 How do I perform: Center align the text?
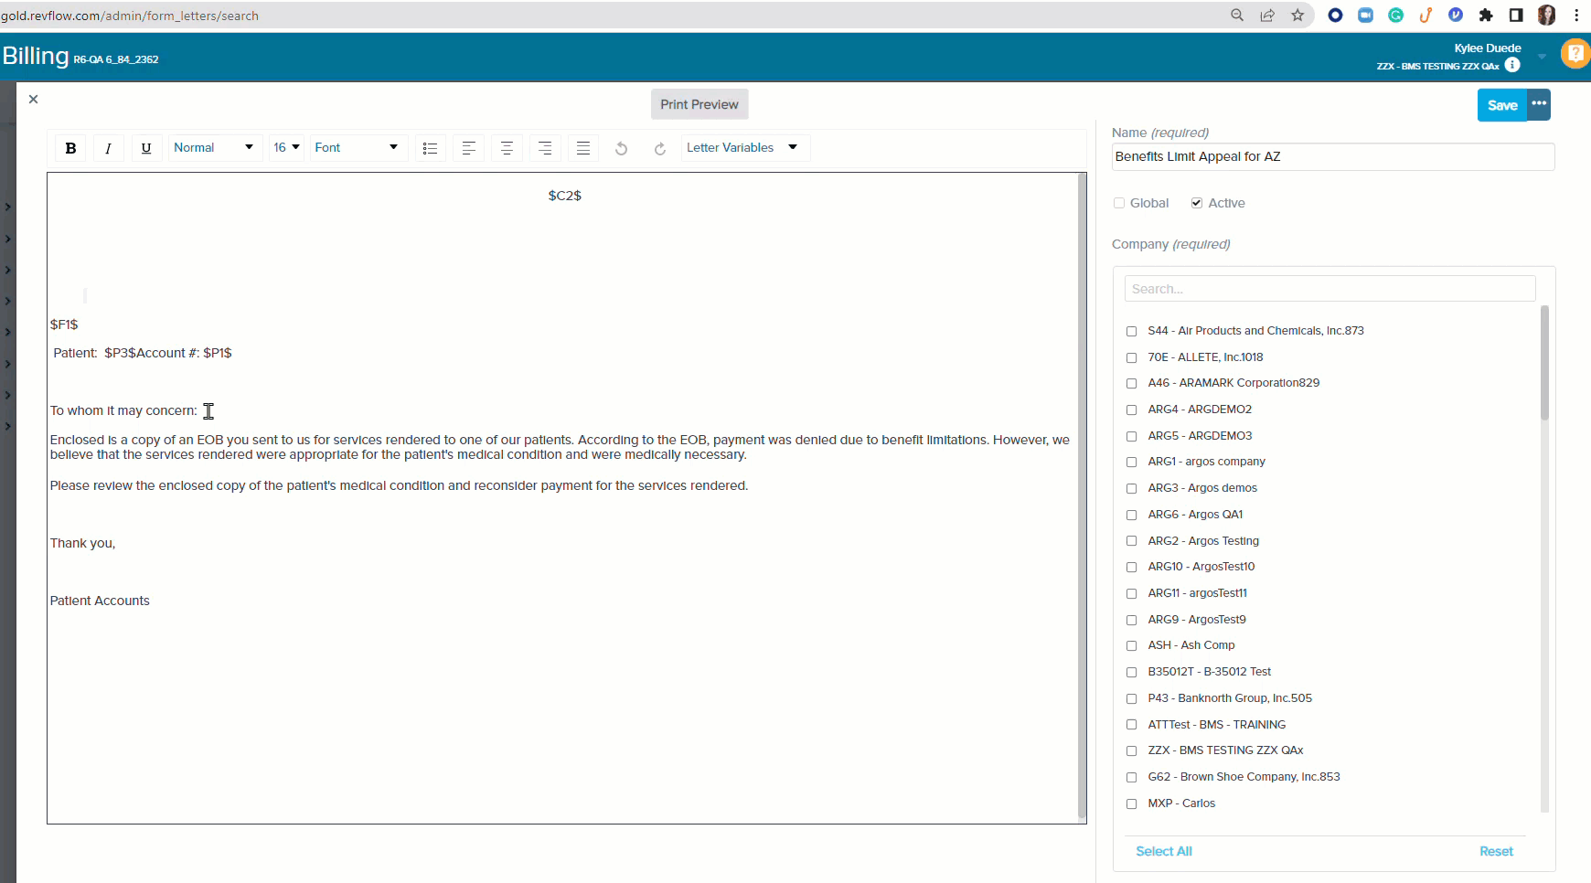tap(507, 148)
